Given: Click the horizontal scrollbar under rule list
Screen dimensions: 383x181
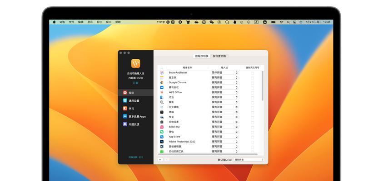Looking at the screenshot, I should (208, 154).
